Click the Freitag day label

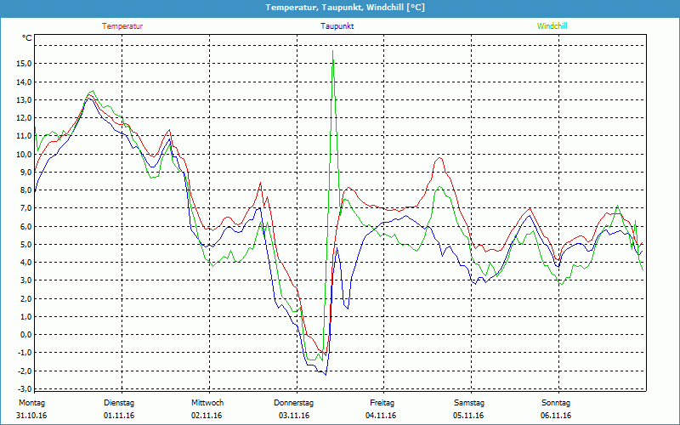pos(382,403)
